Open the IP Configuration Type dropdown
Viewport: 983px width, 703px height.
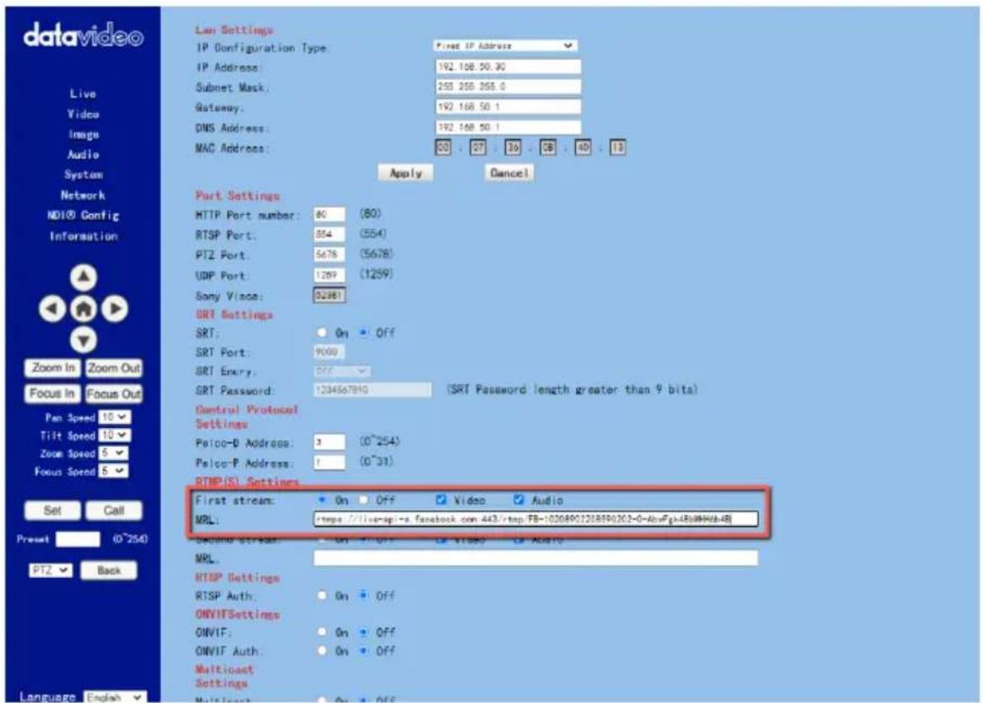(x=505, y=46)
